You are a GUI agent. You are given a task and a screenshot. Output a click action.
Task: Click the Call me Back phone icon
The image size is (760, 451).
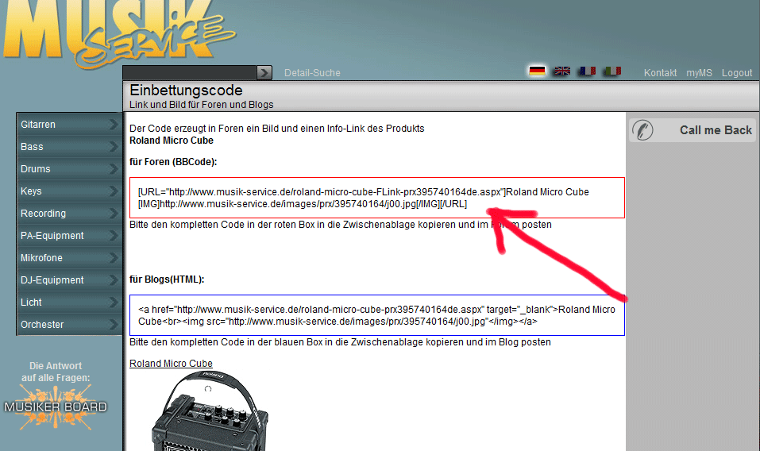pos(642,130)
